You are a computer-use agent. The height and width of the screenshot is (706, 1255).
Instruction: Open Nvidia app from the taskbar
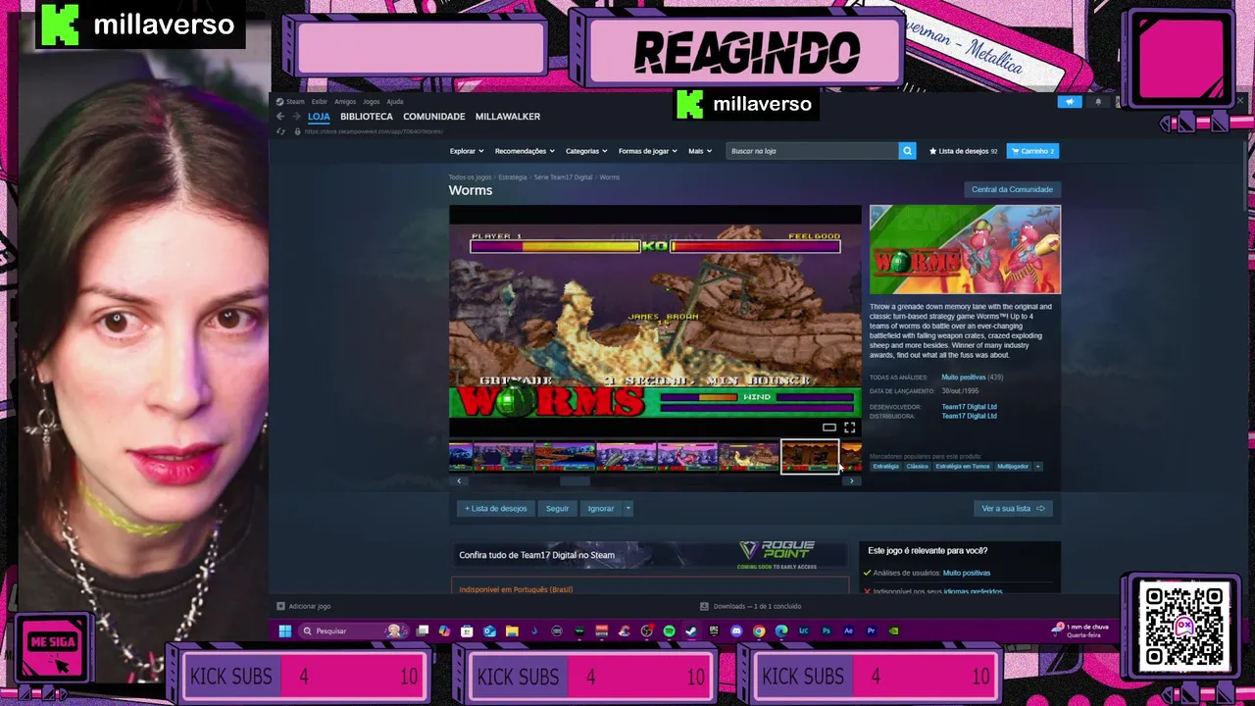click(x=893, y=630)
